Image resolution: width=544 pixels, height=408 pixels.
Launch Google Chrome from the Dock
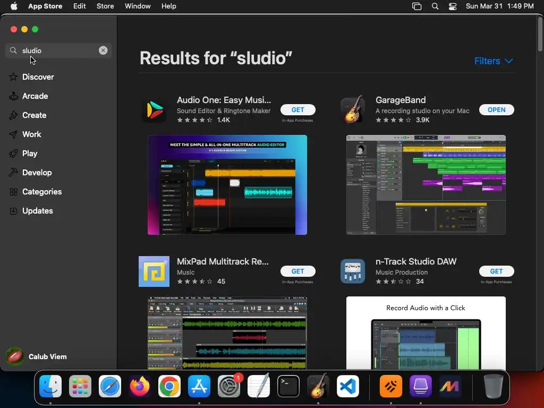click(169, 386)
